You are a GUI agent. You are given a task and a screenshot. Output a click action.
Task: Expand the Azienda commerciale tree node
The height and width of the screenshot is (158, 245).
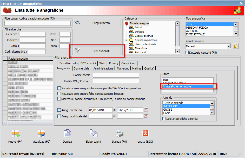coord(127,40)
